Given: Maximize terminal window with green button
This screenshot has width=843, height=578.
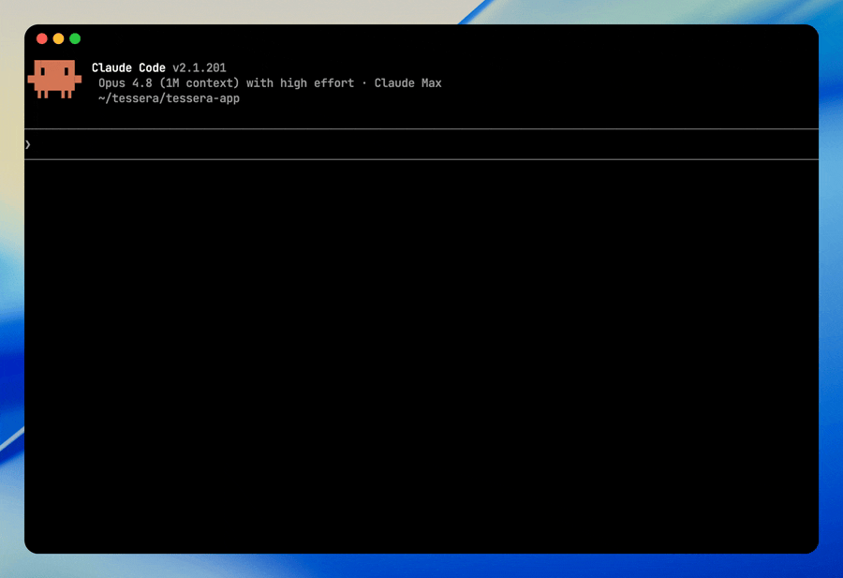Looking at the screenshot, I should tap(75, 38).
